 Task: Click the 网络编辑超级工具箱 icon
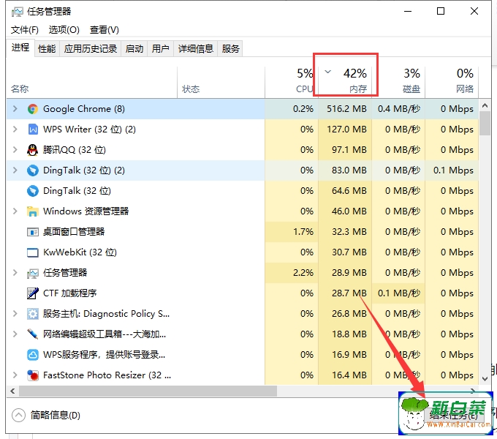33,334
